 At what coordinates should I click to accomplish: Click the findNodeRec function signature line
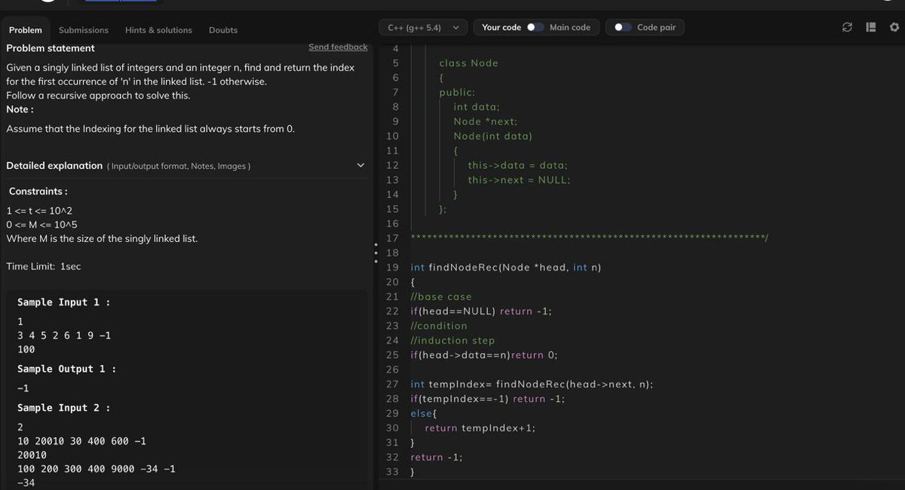point(505,268)
